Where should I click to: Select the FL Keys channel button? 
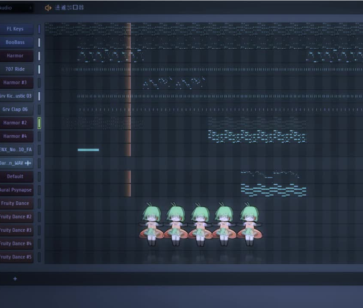16,29
